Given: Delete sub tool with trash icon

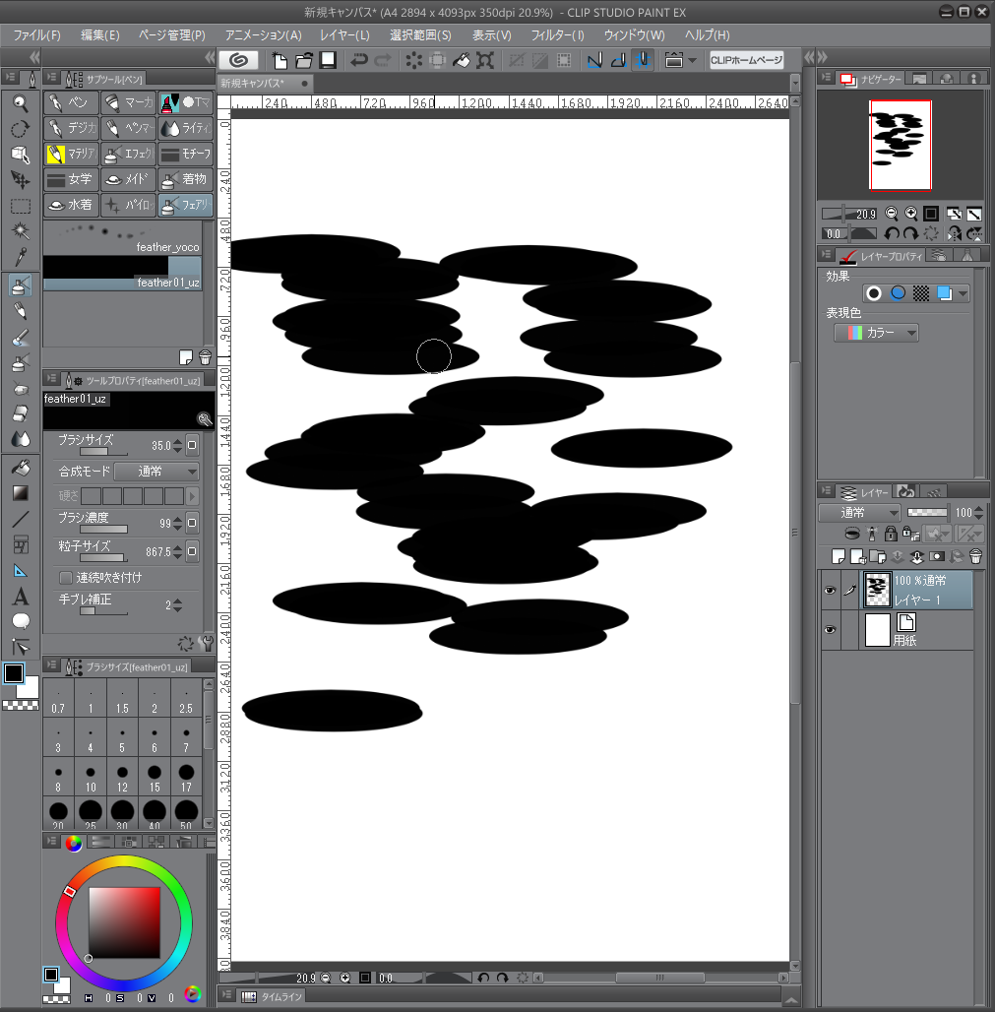Looking at the screenshot, I should pyautogui.click(x=205, y=357).
